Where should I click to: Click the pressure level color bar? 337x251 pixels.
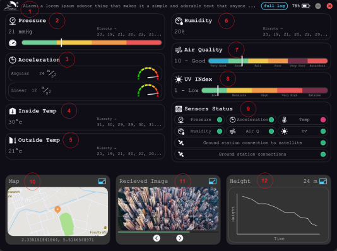click(92, 43)
